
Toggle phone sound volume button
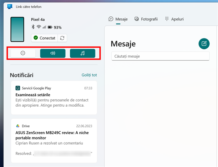(x=53, y=53)
